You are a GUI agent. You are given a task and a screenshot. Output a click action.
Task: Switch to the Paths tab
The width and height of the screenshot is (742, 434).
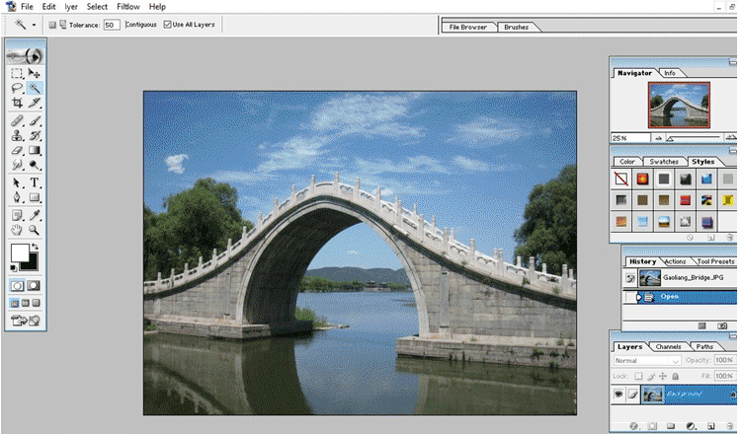(x=704, y=346)
